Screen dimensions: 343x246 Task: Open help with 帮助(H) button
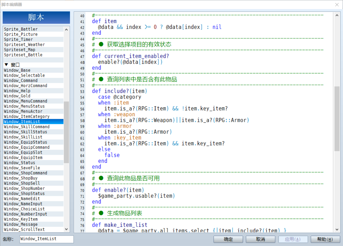325,239
